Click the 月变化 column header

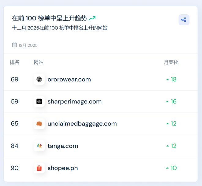(171, 62)
